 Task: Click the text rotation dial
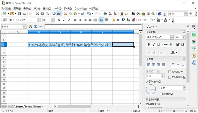click(x=151, y=89)
